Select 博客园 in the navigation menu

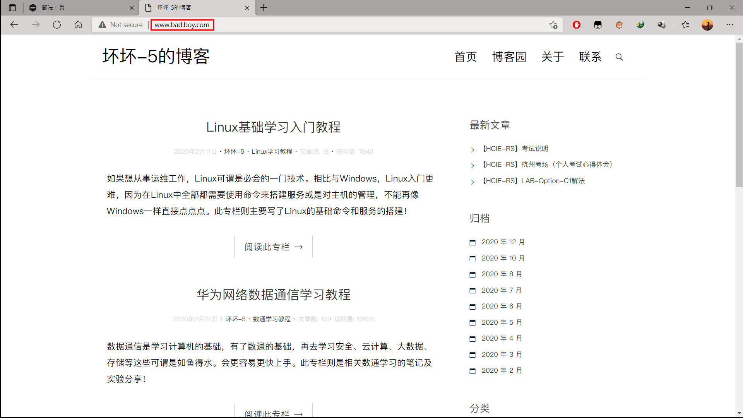[x=509, y=57]
